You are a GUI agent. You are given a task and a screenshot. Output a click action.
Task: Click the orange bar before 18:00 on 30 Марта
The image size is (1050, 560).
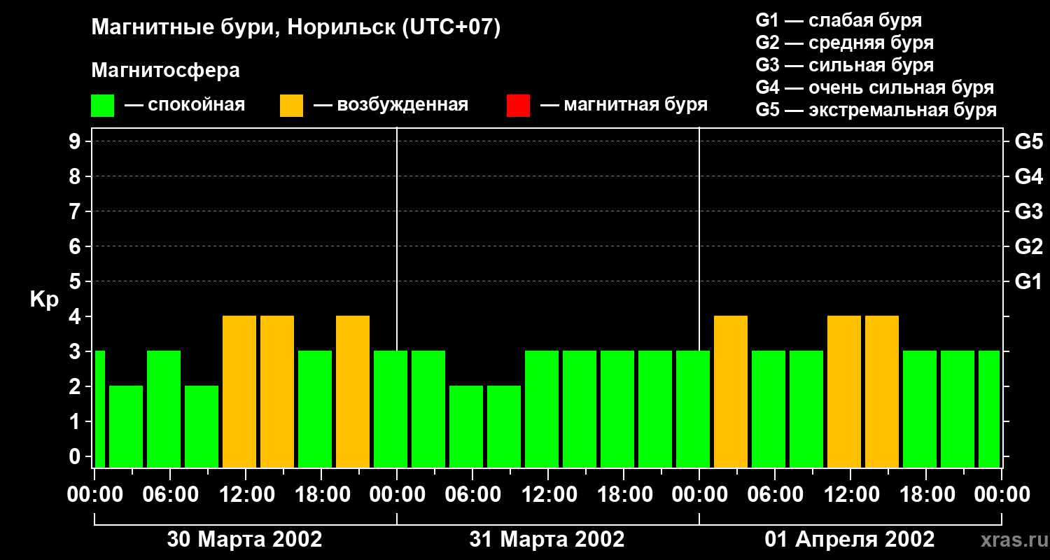(x=277, y=391)
